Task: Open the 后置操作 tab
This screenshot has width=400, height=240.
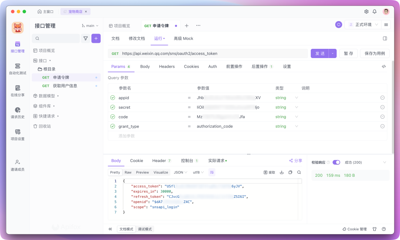Action: click(x=262, y=67)
